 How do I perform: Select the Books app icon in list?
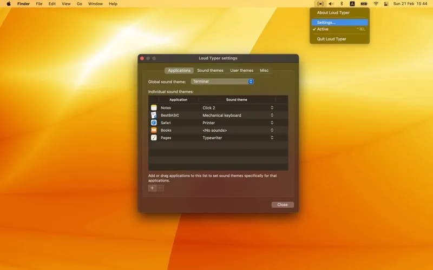(x=154, y=130)
